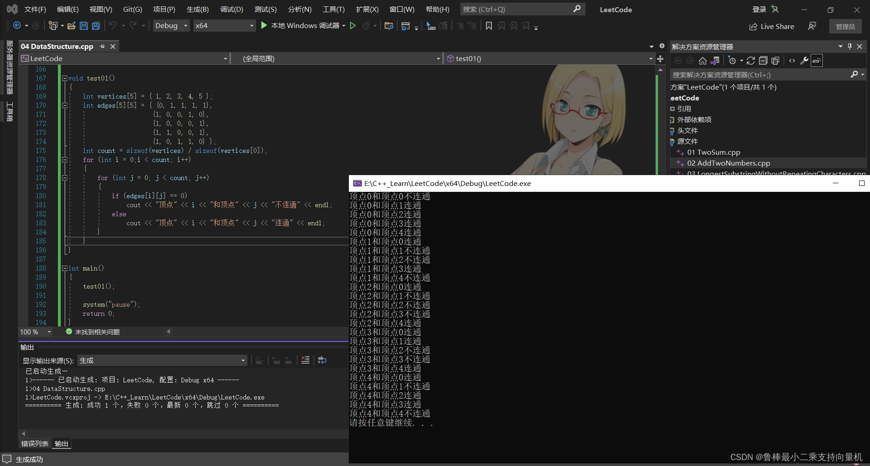This screenshot has height=466, width=870.
Task: Open the 文件(F) menu
Action: coord(35,10)
